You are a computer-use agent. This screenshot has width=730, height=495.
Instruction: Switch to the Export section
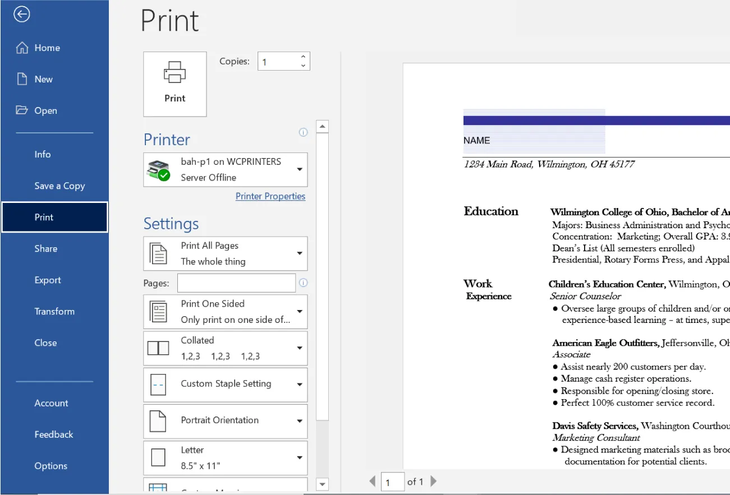click(x=48, y=280)
